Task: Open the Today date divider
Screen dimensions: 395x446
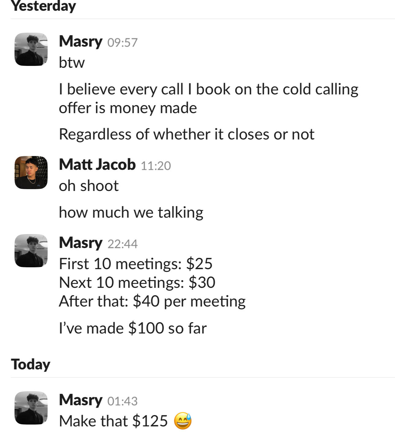Action: [31, 364]
